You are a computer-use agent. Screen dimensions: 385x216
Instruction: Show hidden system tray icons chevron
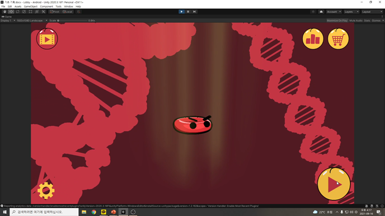(337, 212)
